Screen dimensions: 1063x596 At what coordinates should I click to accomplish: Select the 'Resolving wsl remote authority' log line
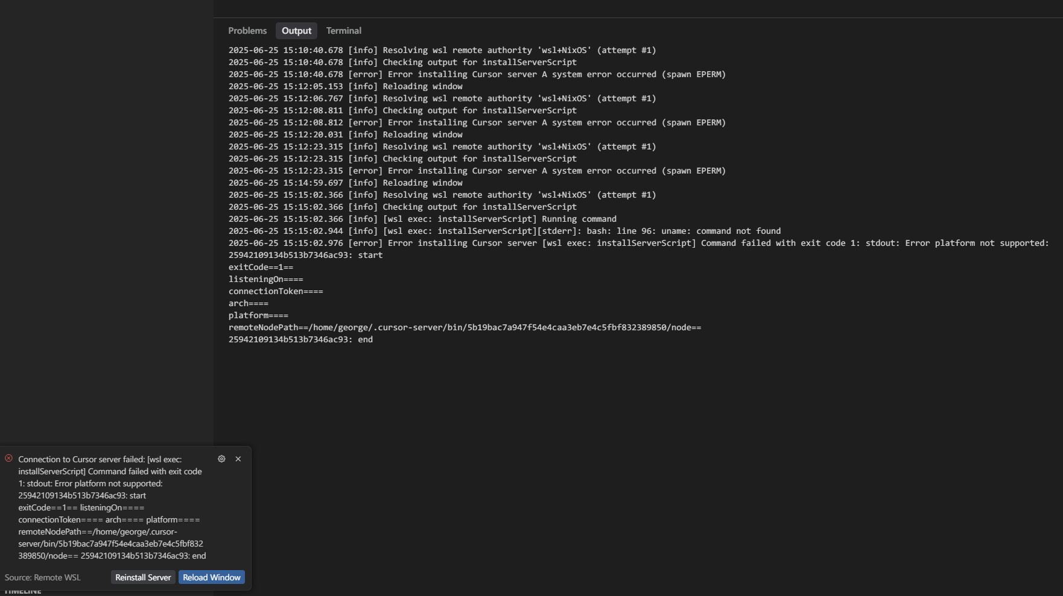point(442,50)
